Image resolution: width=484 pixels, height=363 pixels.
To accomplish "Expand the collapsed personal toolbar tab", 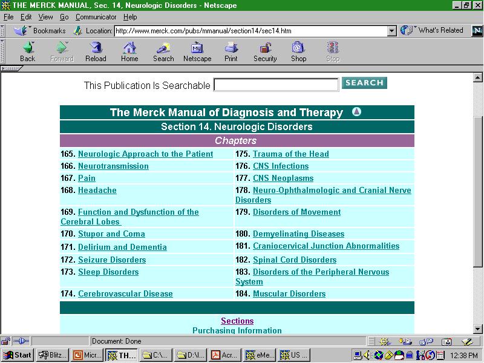I will click(11, 68).
